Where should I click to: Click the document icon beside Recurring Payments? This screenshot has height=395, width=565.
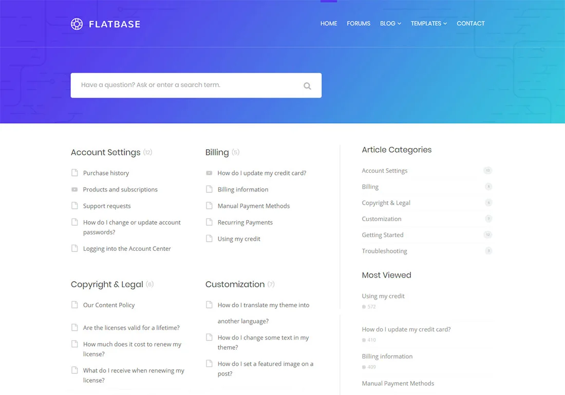click(209, 222)
